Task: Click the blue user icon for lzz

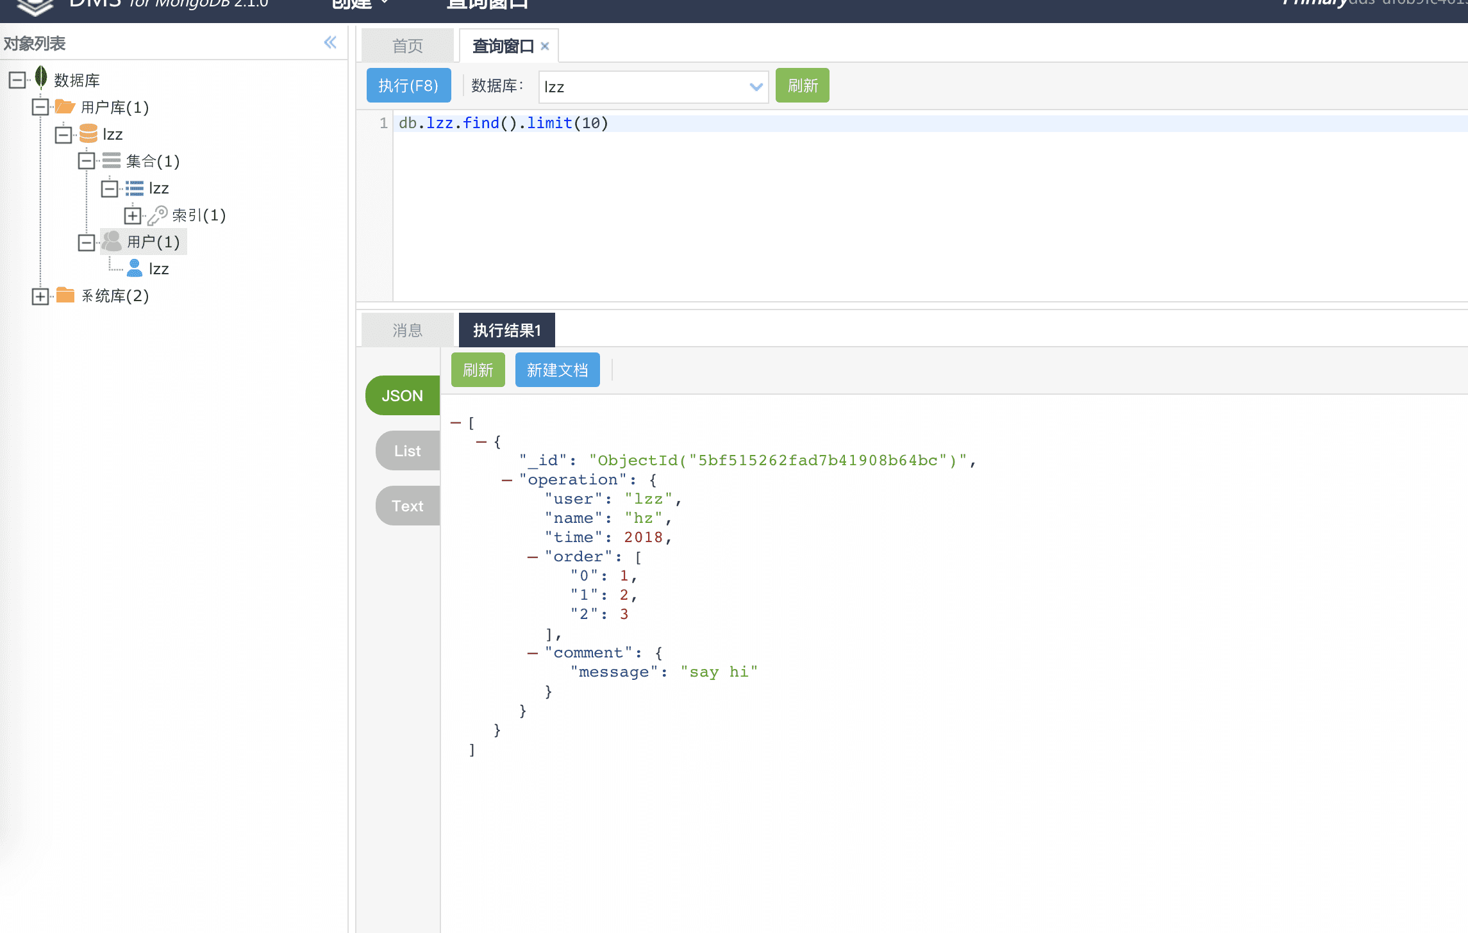Action: tap(135, 268)
